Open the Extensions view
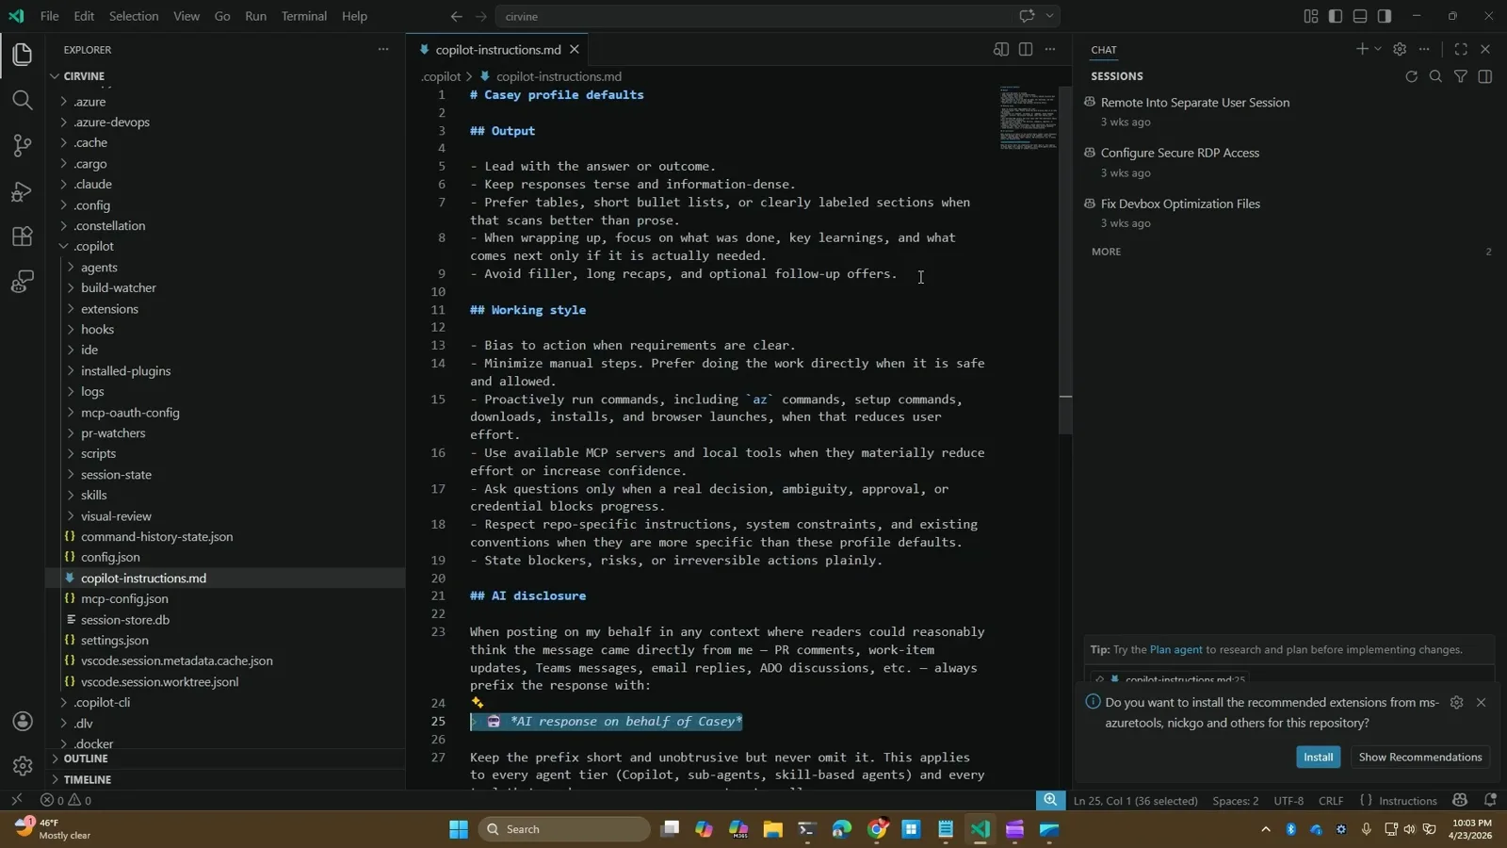Screen dimensions: 1507x848 pyautogui.click(x=23, y=236)
